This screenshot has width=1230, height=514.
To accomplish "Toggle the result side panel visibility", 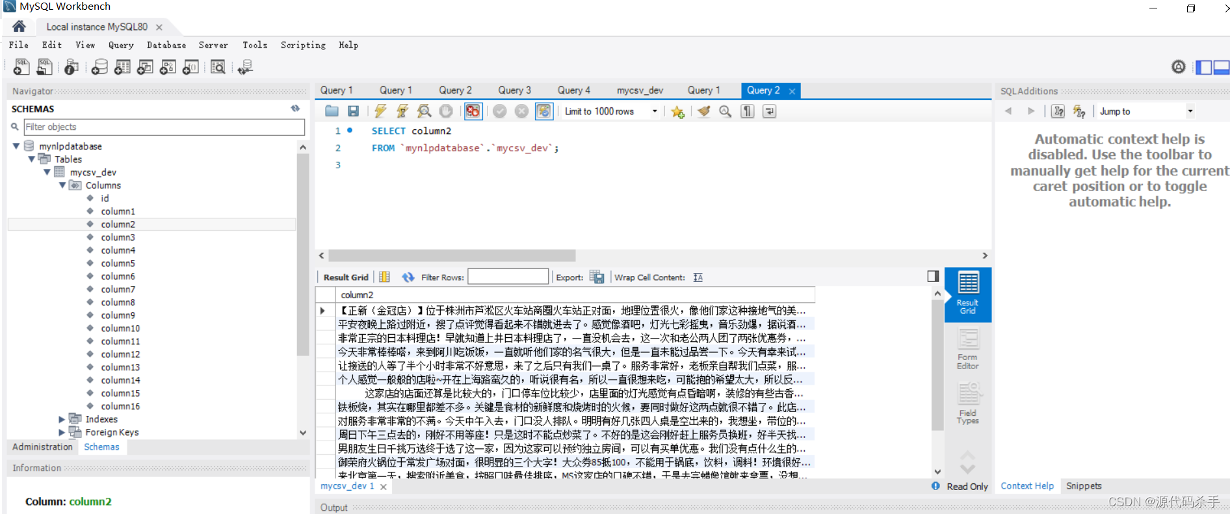I will tap(933, 276).
